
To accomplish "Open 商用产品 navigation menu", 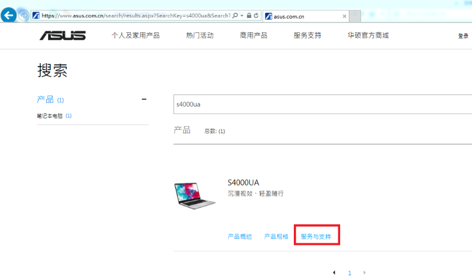I will click(x=253, y=35).
